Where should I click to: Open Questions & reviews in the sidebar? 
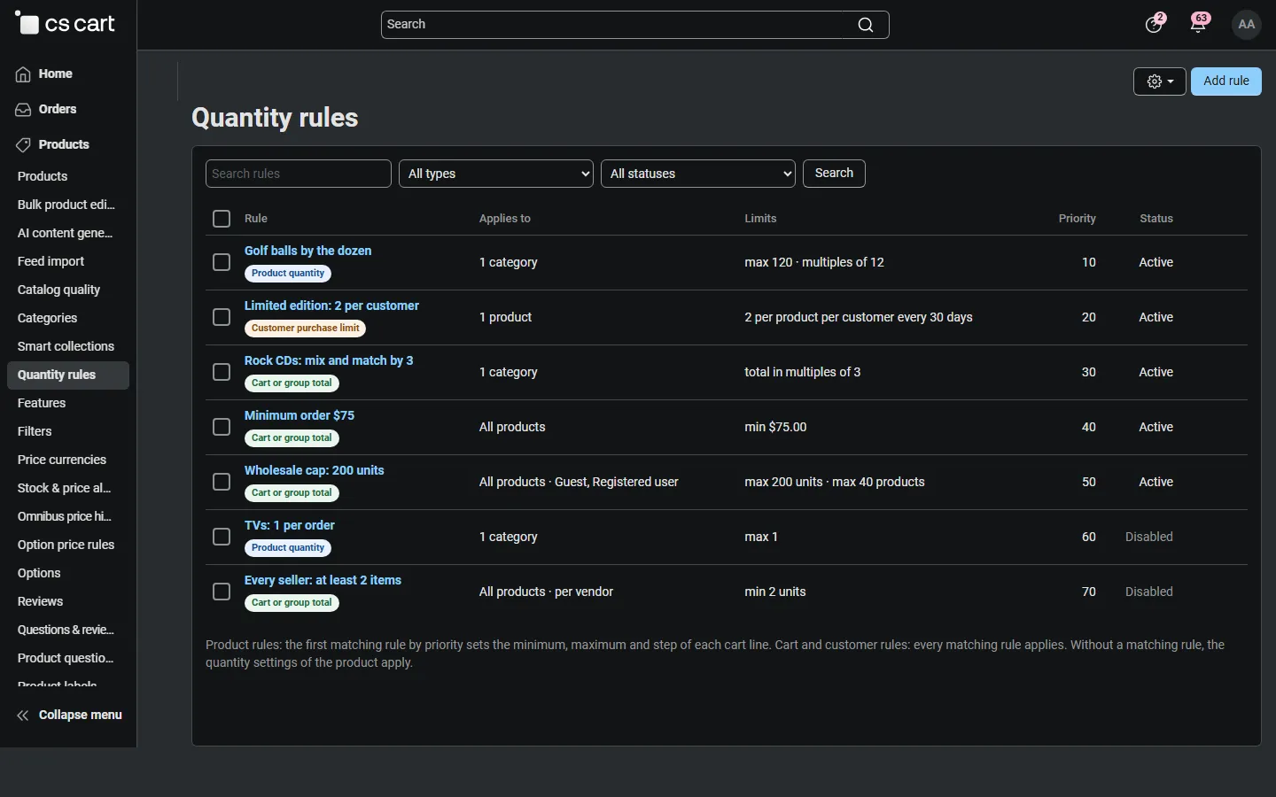point(66,631)
